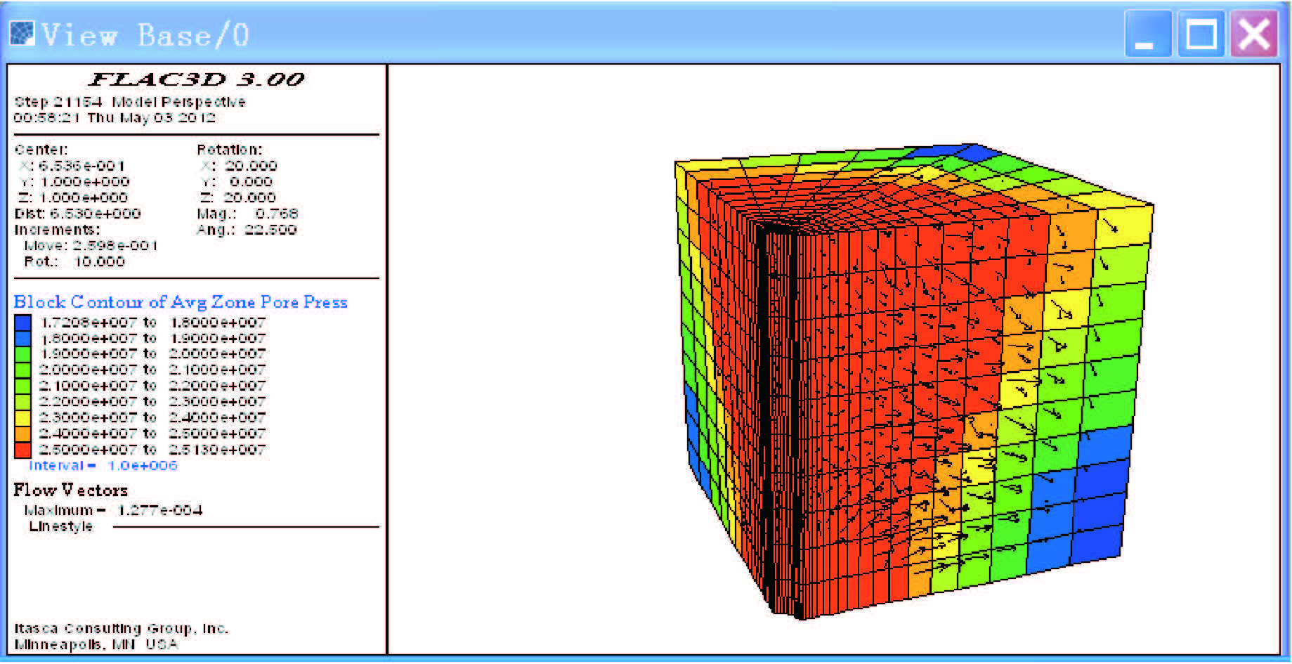
Task: Maximize the View Base/0 window
Action: coord(1201,34)
